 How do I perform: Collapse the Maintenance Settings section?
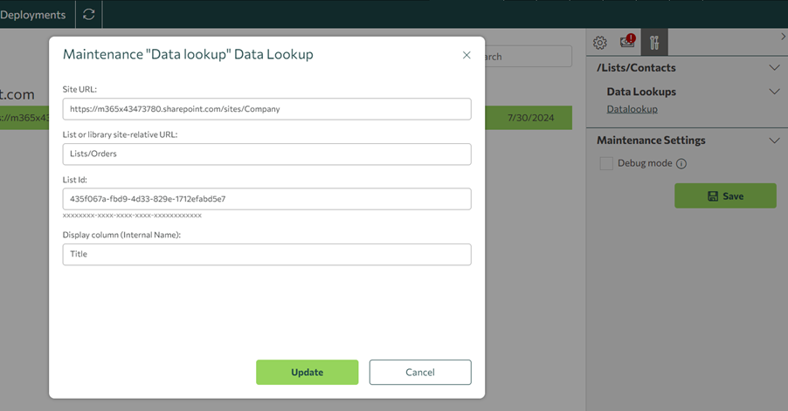click(x=774, y=140)
